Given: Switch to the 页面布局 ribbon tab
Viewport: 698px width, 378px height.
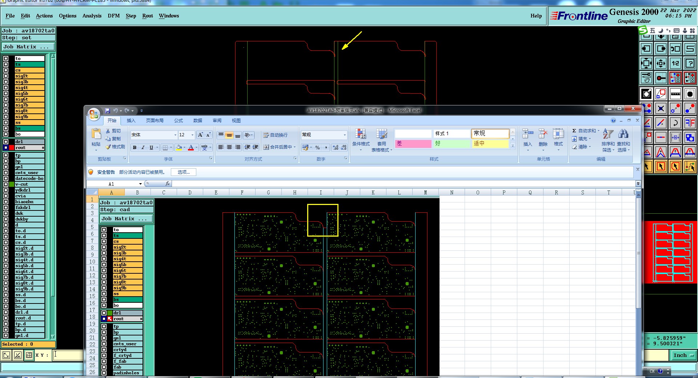Looking at the screenshot, I should [x=155, y=121].
